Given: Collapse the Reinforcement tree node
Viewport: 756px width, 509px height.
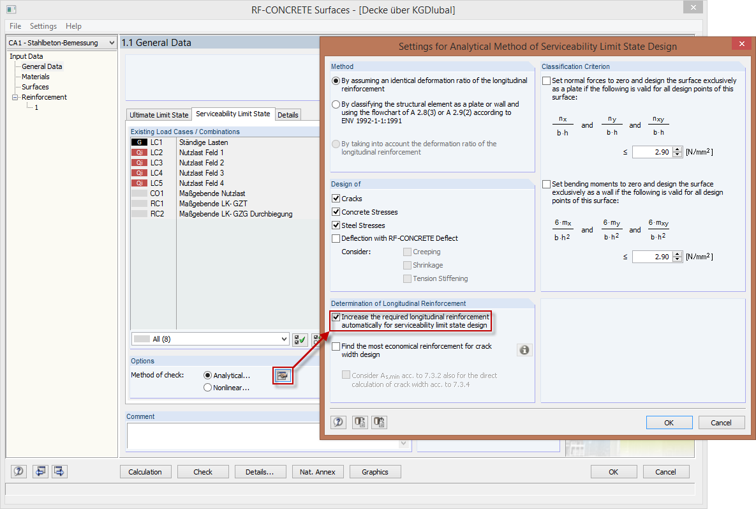Looking at the screenshot, I should (15, 97).
